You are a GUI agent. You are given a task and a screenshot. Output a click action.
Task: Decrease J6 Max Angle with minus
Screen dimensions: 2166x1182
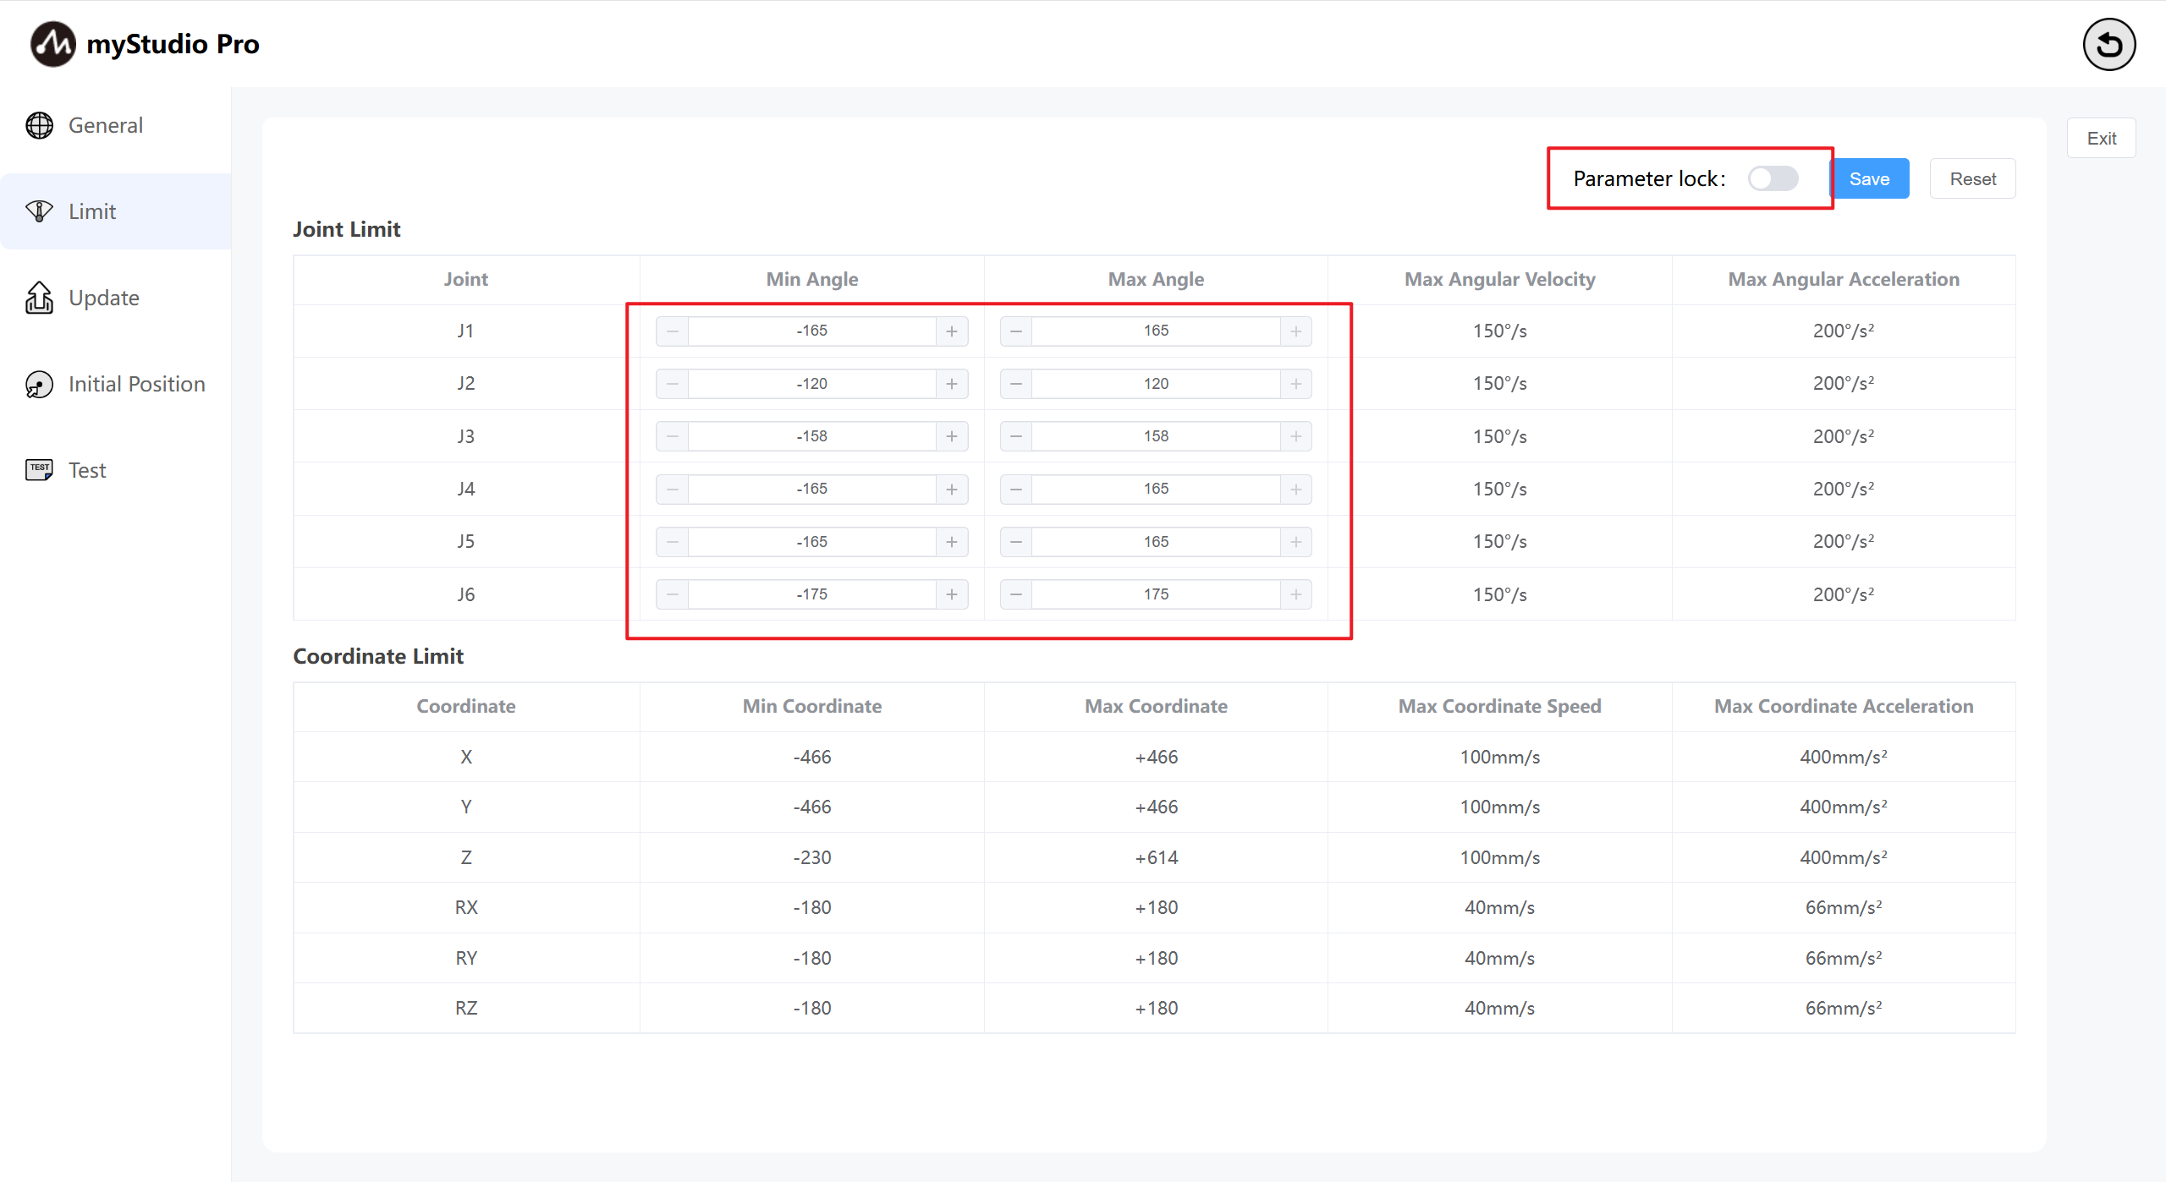click(x=1016, y=594)
